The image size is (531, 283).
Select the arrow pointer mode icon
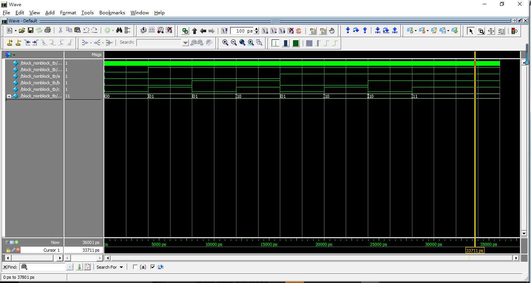471,31
